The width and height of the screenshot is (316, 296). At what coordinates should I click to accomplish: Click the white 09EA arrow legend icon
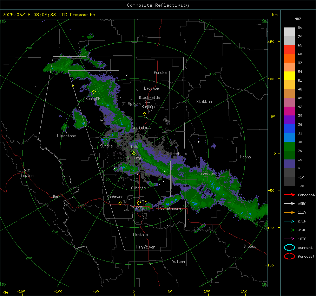[289, 203]
